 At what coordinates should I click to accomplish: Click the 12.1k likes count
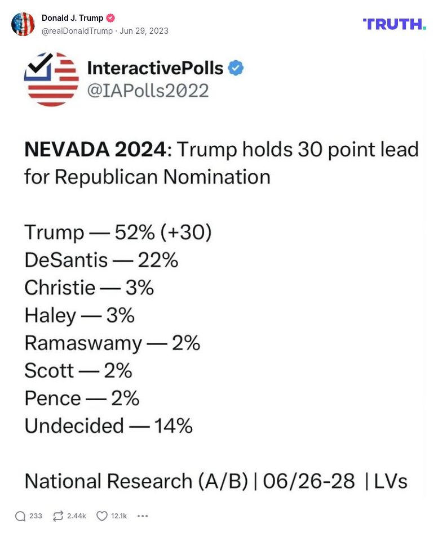point(119,516)
